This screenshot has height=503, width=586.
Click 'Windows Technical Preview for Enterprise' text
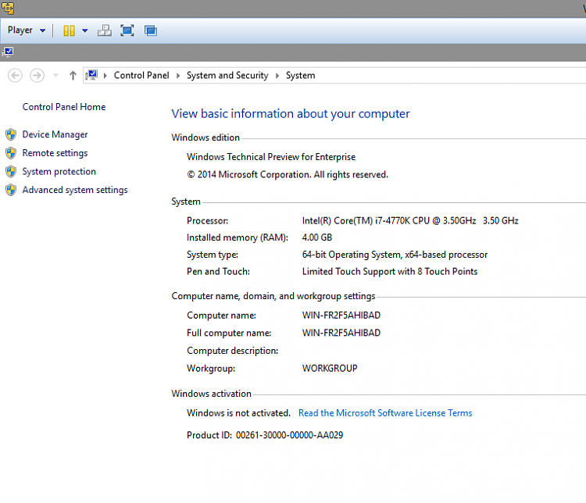click(271, 157)
